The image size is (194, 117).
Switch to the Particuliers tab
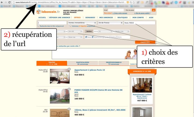tap(82, 63)
